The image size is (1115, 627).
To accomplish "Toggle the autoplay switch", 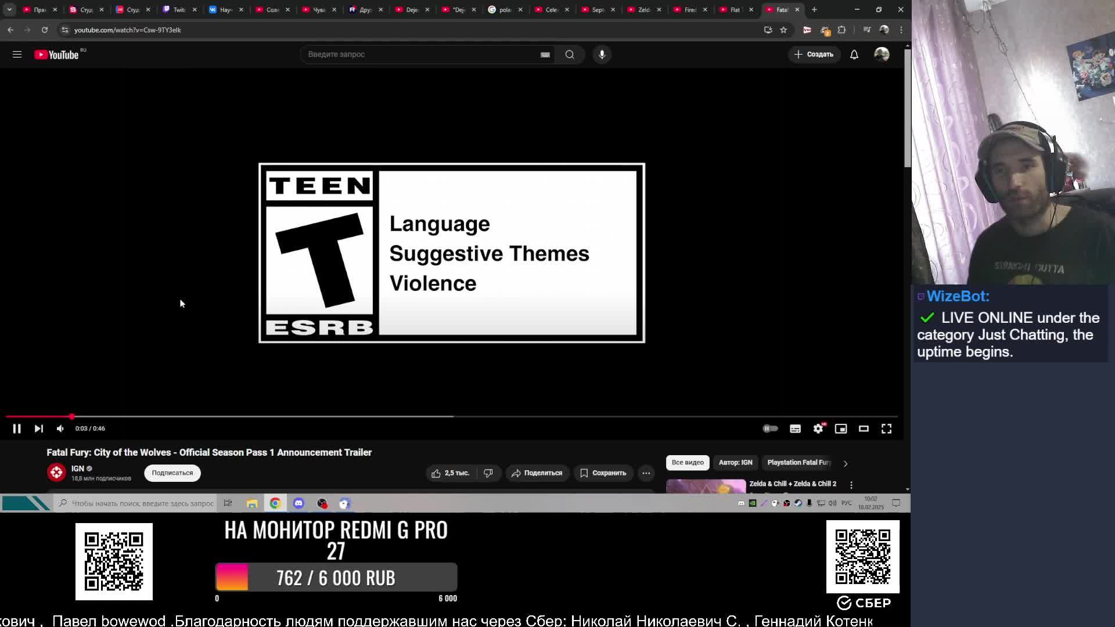I will pos(770,428).
